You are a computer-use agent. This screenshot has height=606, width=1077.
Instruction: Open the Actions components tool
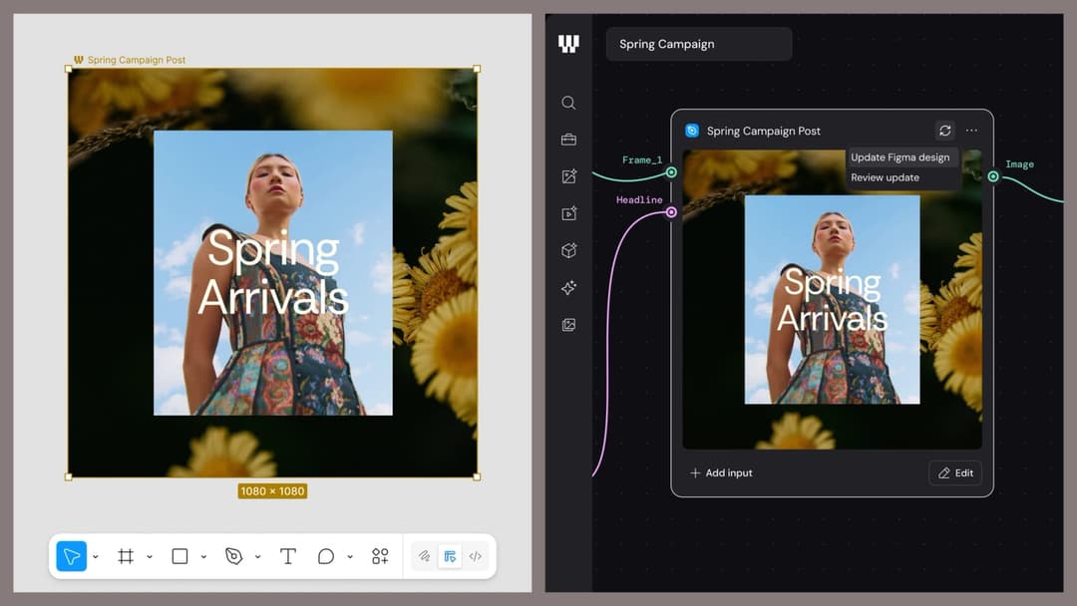click(x=380, y=556)
